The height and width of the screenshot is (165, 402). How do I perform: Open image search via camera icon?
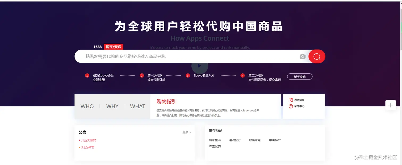pos(303,56)
